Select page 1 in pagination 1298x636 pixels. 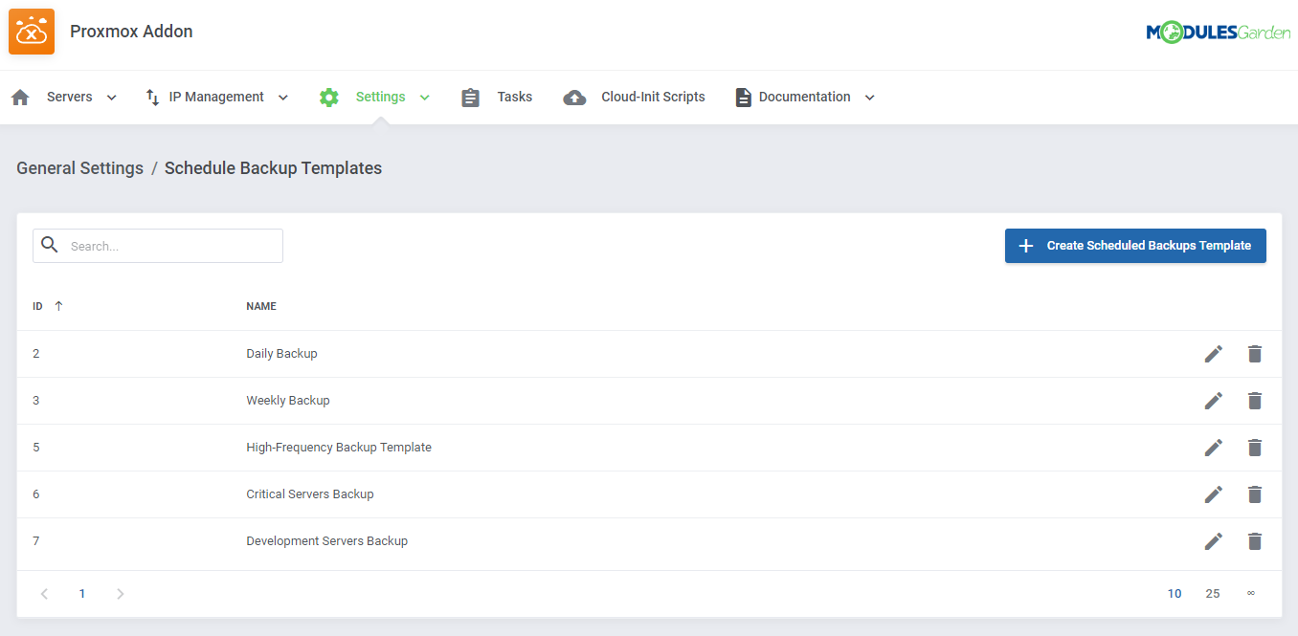click(82, 594)
